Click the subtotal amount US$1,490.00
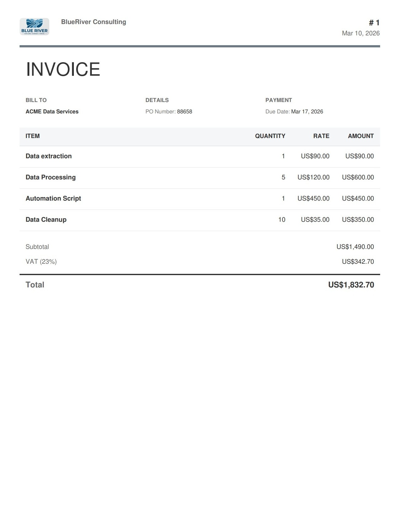 355,247
